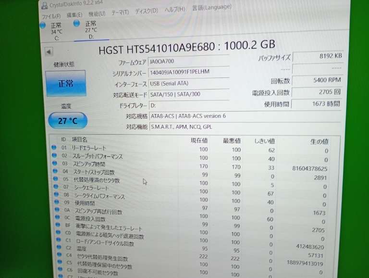The height and width of the screenshot is (278, 369).
Task: Click the rotation rate value 5400 RPM
Action: tap(317, 80)
